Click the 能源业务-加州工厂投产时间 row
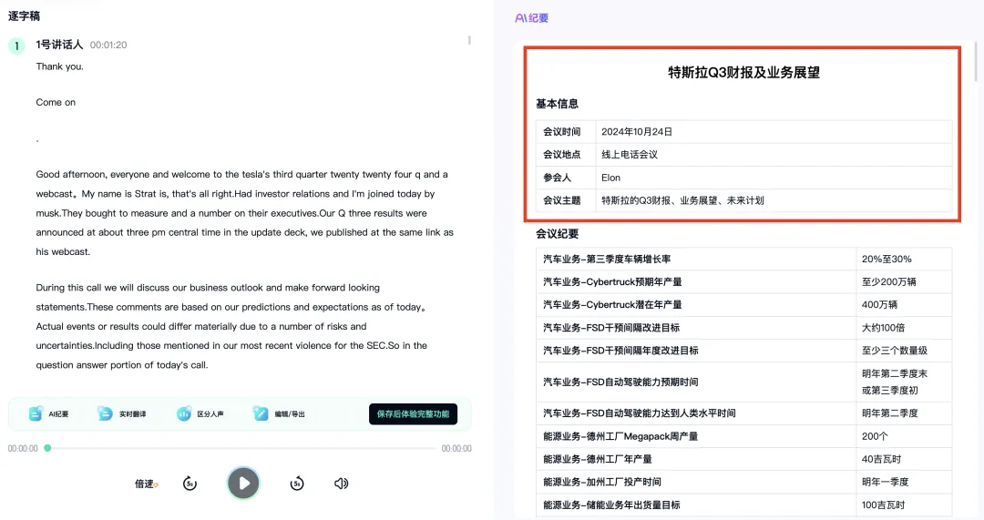 pos(743,482)
